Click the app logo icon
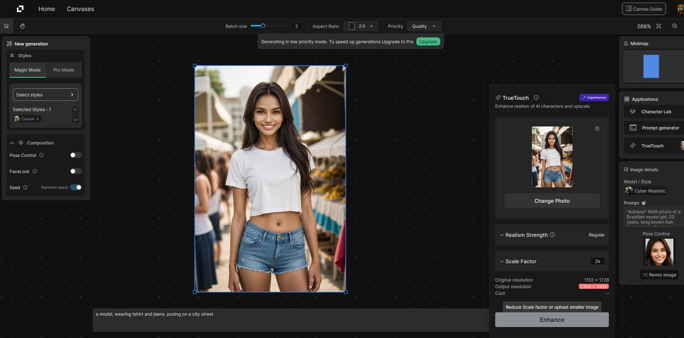Image resolution: width=684 pixels, height=338 pixels. point(20,9)
